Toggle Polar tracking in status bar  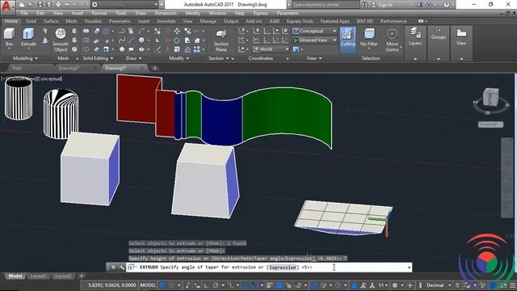pos(216,285)
